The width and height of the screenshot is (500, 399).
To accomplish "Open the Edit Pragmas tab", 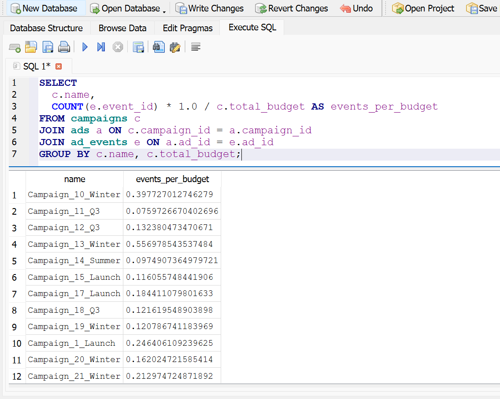I will [188, 28].
